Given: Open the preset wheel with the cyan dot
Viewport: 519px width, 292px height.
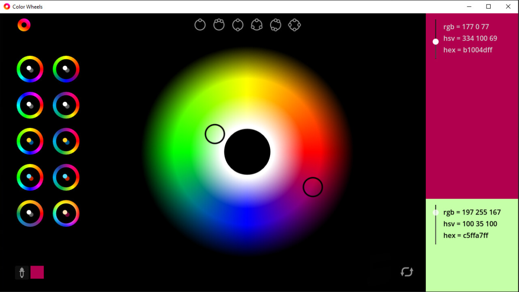Looking at the screenshot, I should pos(30,177).
